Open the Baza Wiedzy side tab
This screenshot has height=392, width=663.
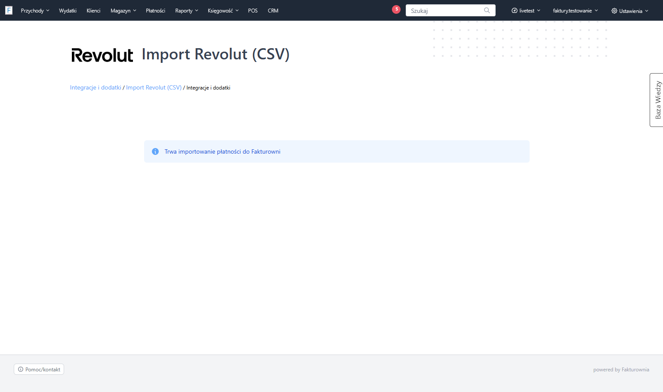[657, 100]
